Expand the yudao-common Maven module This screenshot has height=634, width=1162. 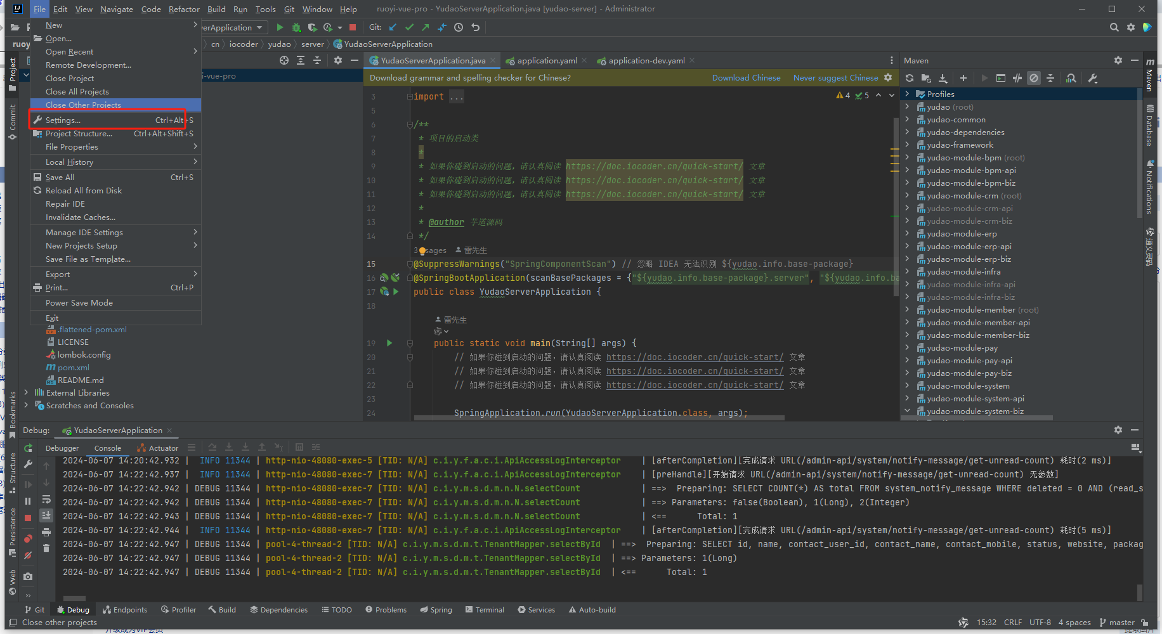pyautogui.click(x=907, y=119)
